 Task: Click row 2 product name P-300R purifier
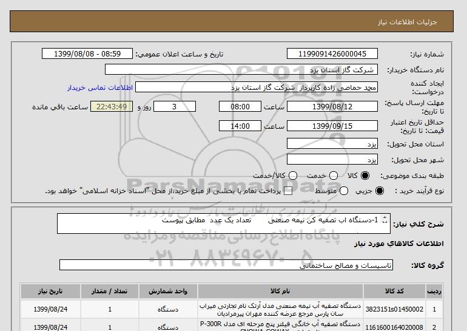pyautogui.click(x=280, y=326)
